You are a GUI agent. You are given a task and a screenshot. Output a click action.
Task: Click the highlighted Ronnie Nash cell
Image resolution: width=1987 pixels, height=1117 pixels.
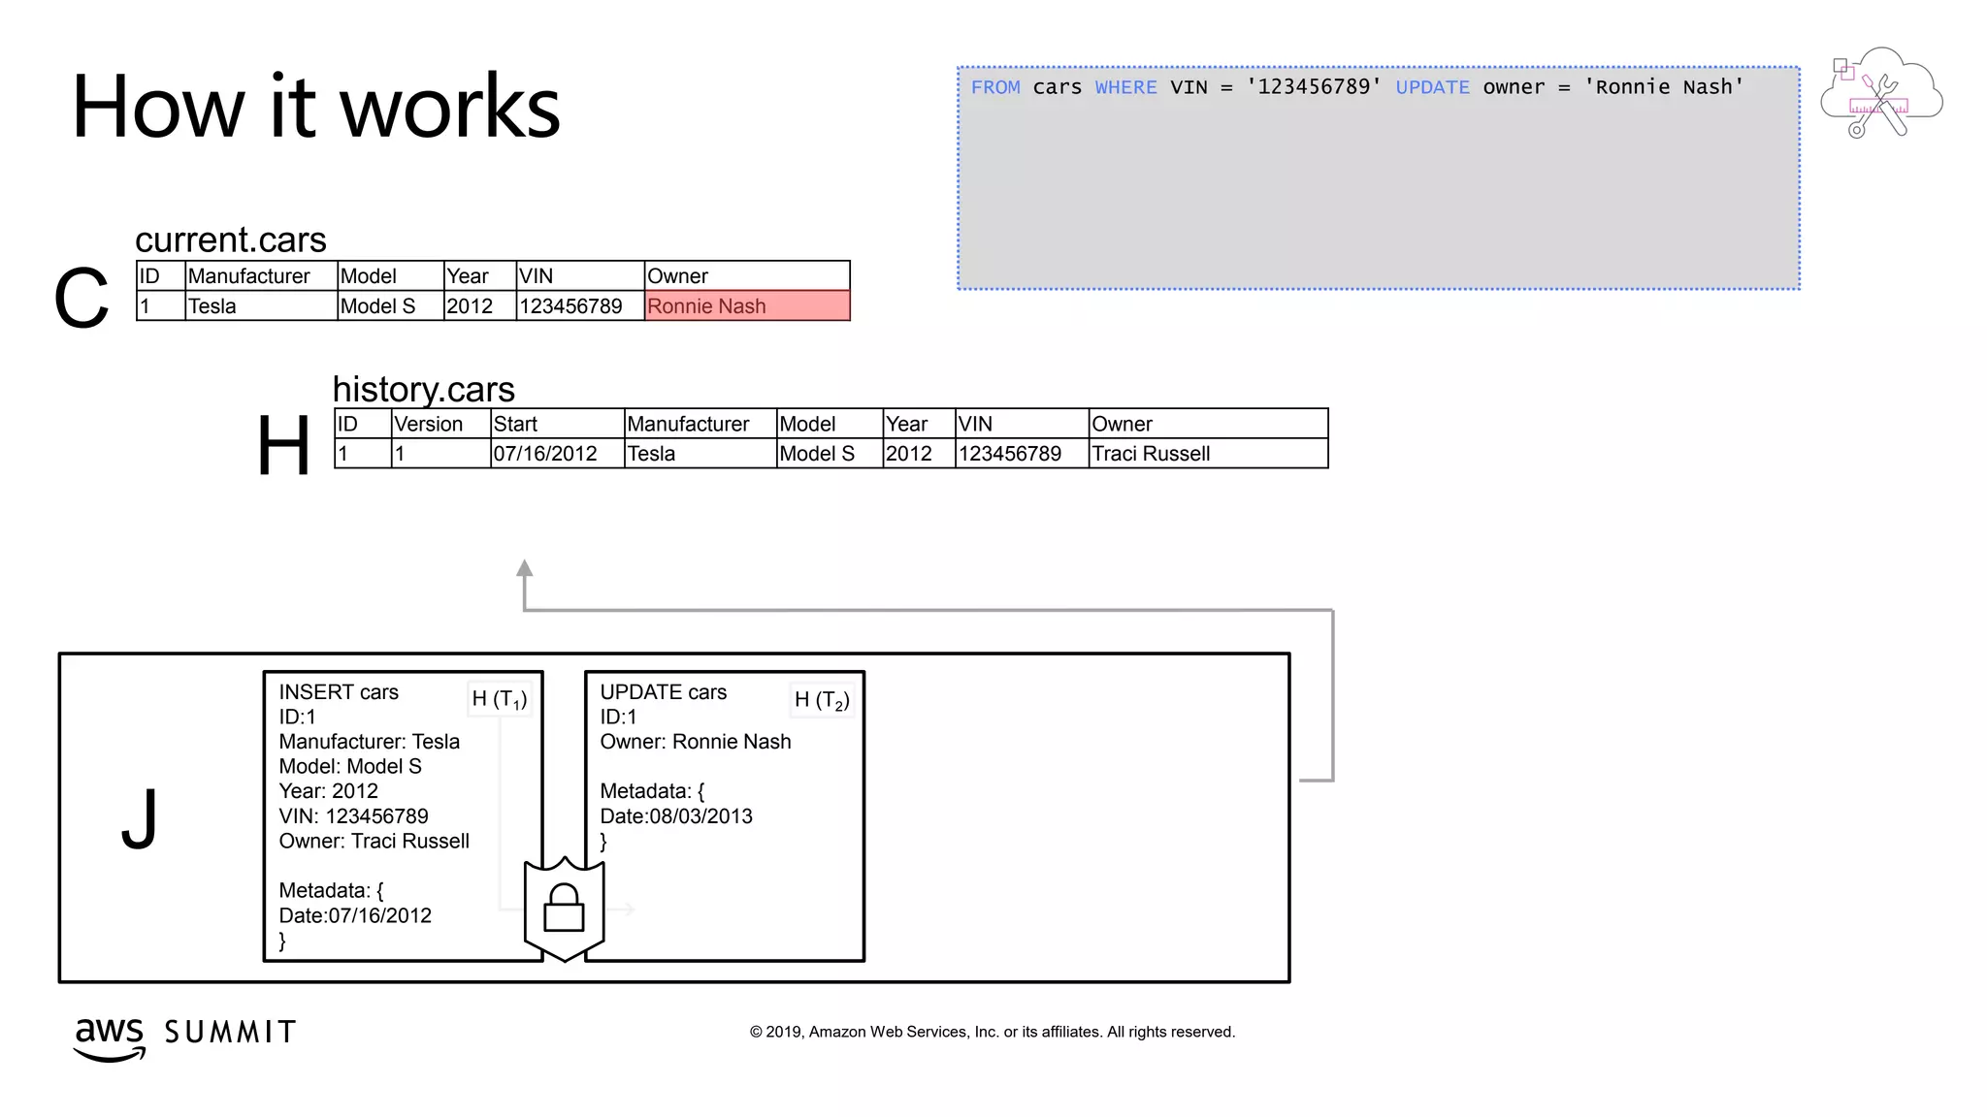pyautogui.click(x=746, y=306)
